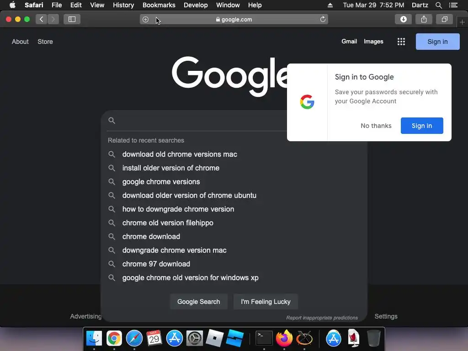Open the Window menu
This screenshot has width=468, height=351.
tap(228, 5)
